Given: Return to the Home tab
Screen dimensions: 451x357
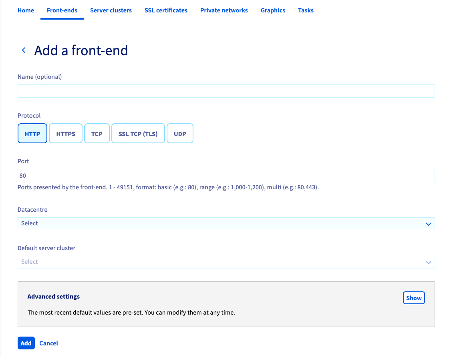Looking at the screenshot, I should [26, 10].
